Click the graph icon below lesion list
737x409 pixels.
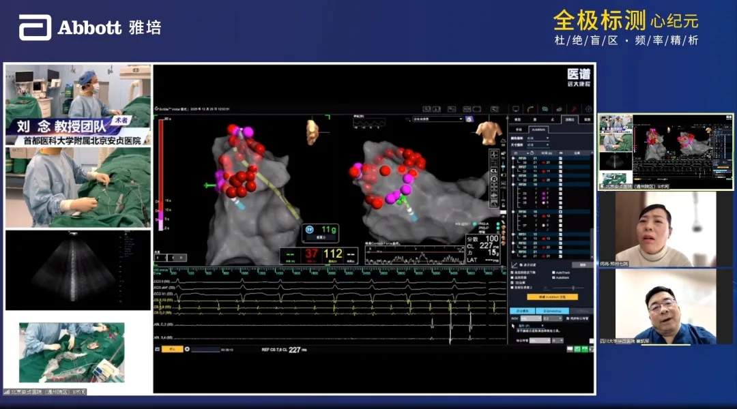[514, 264]
